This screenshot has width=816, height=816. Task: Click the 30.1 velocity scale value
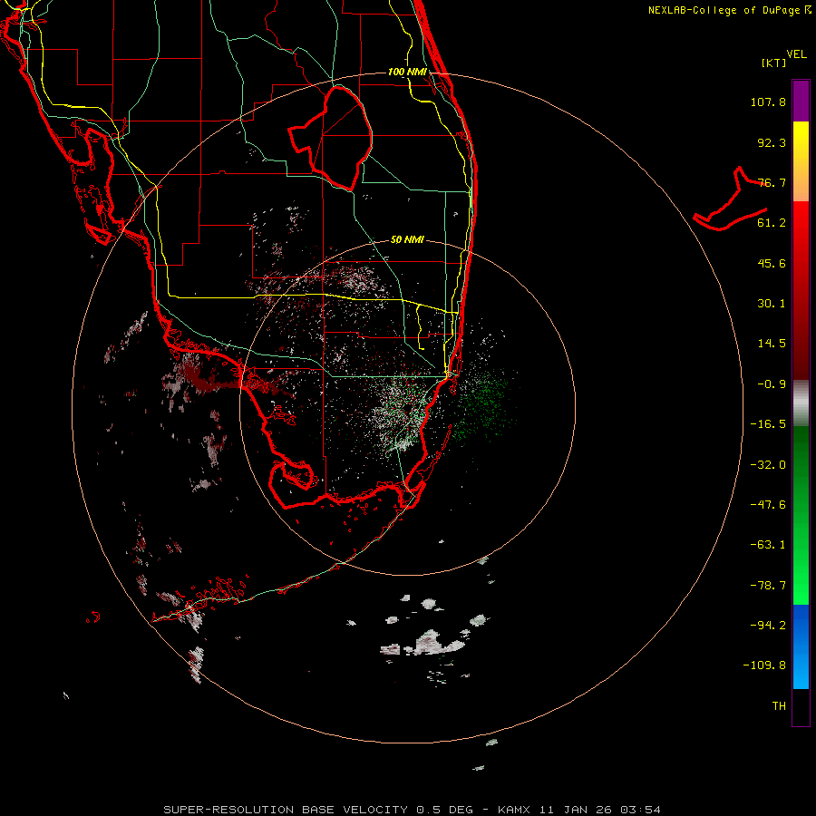[772, 304]
